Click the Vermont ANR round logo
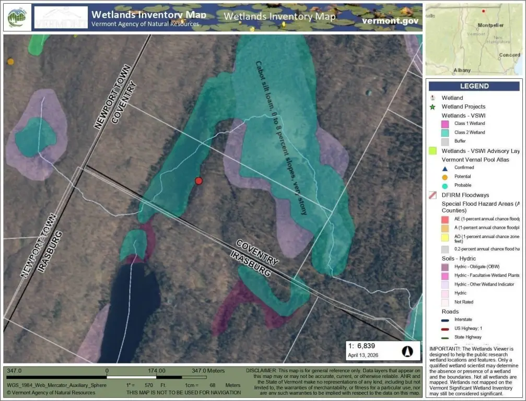Image resolution: width=526 pixels, height=401 pixels. click(x=17, y=17)
